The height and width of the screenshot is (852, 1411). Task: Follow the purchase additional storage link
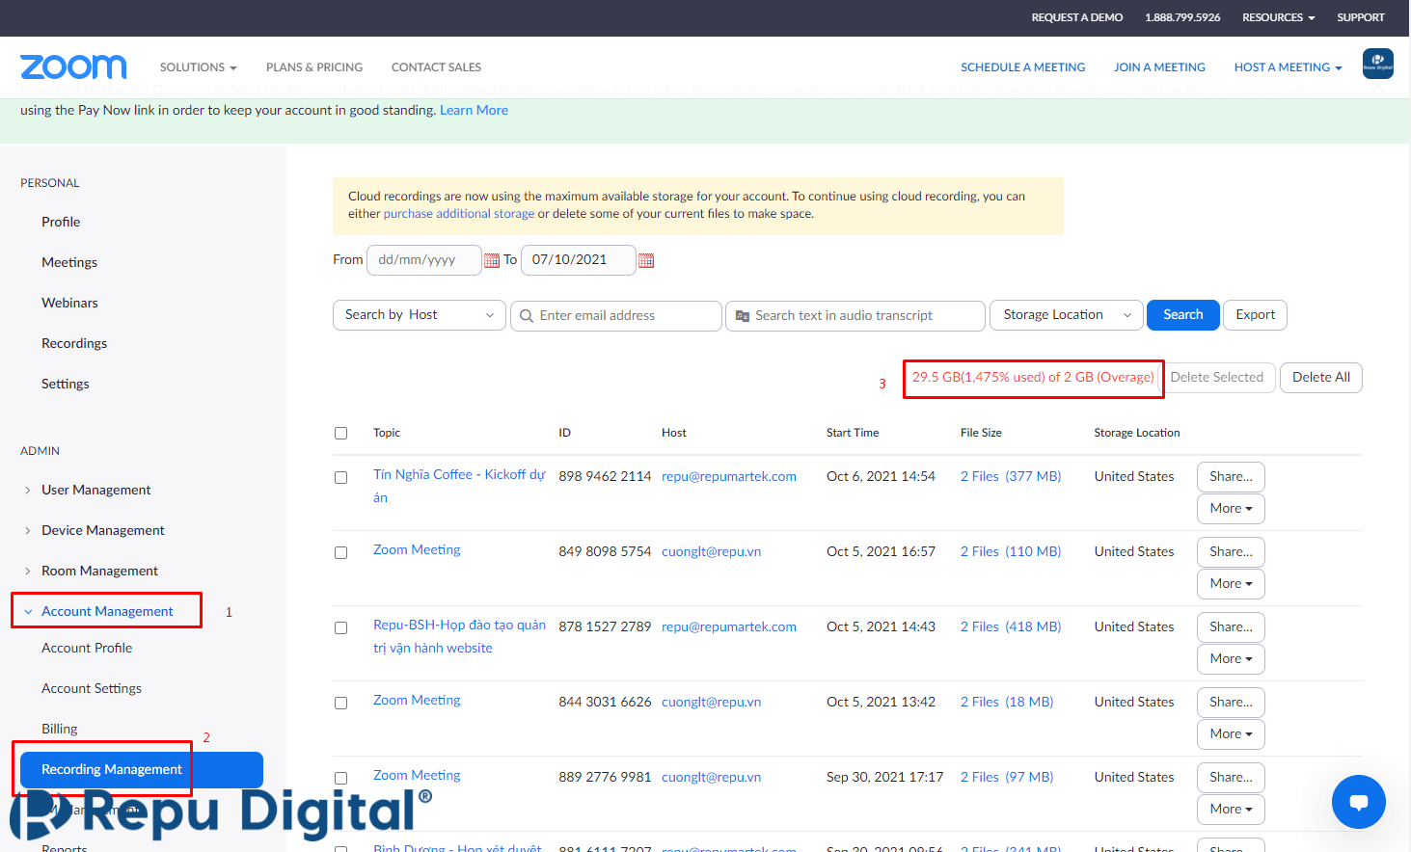tap(459, 214)
